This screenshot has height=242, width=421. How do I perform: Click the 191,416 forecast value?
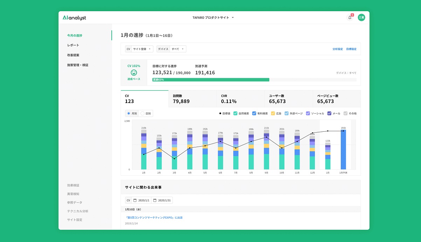click(x=205, y=73)
